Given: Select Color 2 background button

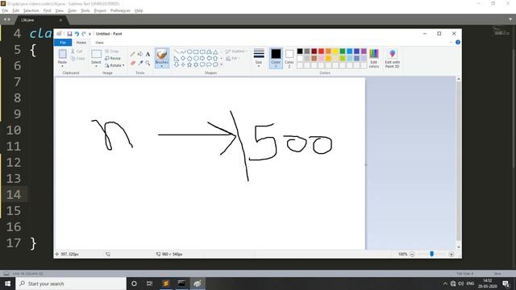Looking at the screenshot, I should point(289,59).
